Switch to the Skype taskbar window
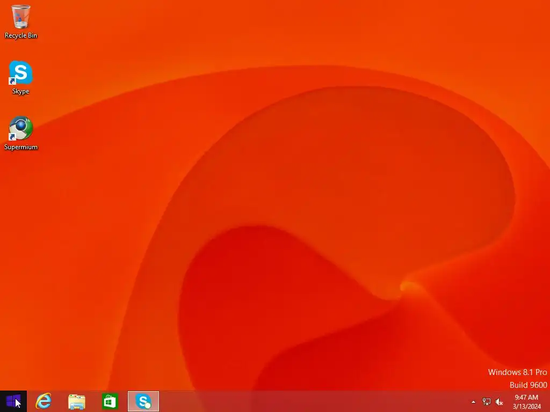 (143, 401)
